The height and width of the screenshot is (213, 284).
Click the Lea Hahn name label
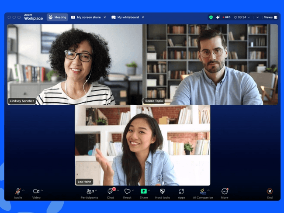84,182
